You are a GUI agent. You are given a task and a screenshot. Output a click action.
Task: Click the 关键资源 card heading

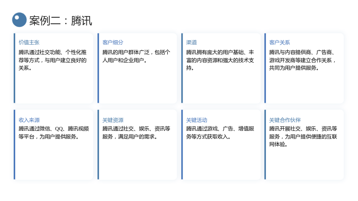point(113,120)
